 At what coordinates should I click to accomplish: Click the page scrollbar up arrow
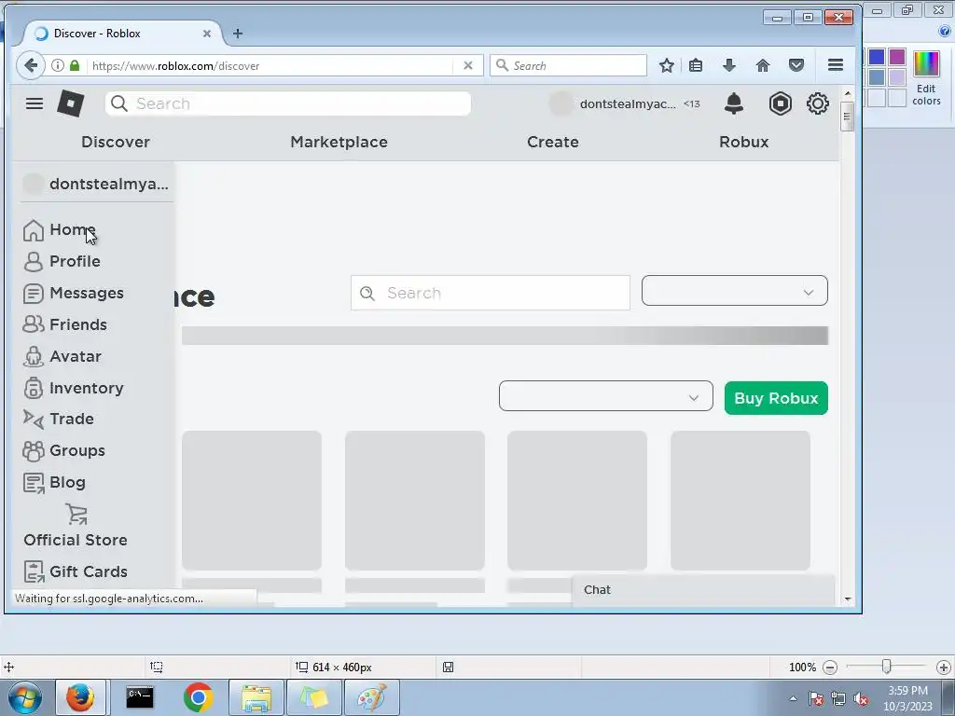click(847, 94)
